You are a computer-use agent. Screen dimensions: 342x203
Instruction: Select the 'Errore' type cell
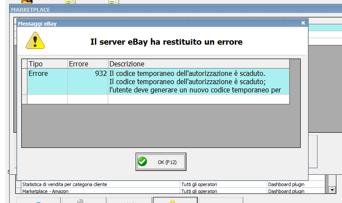(47, 82)
